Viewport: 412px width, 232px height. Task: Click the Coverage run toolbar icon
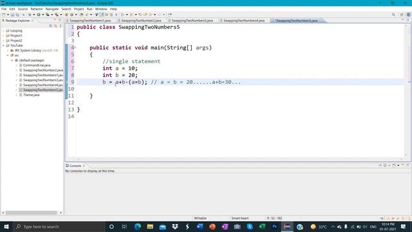click(x=48, y=14)
